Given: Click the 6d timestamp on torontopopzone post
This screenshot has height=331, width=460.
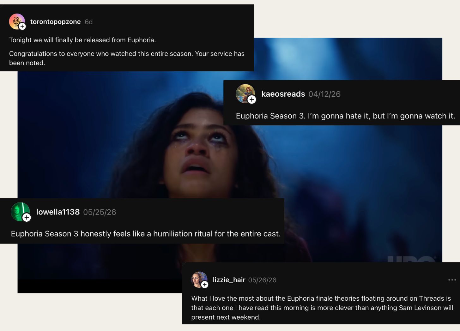Looking at the screenshot, I should pos(89,22).
